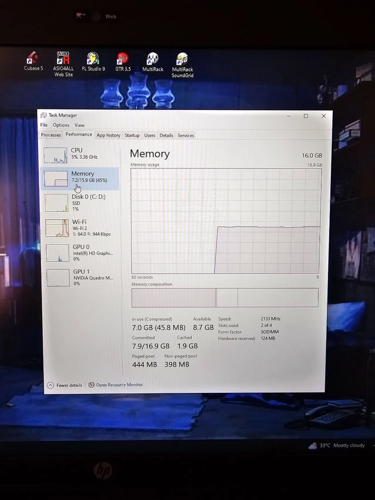Click the Memory usage graph

pos(226,221)
